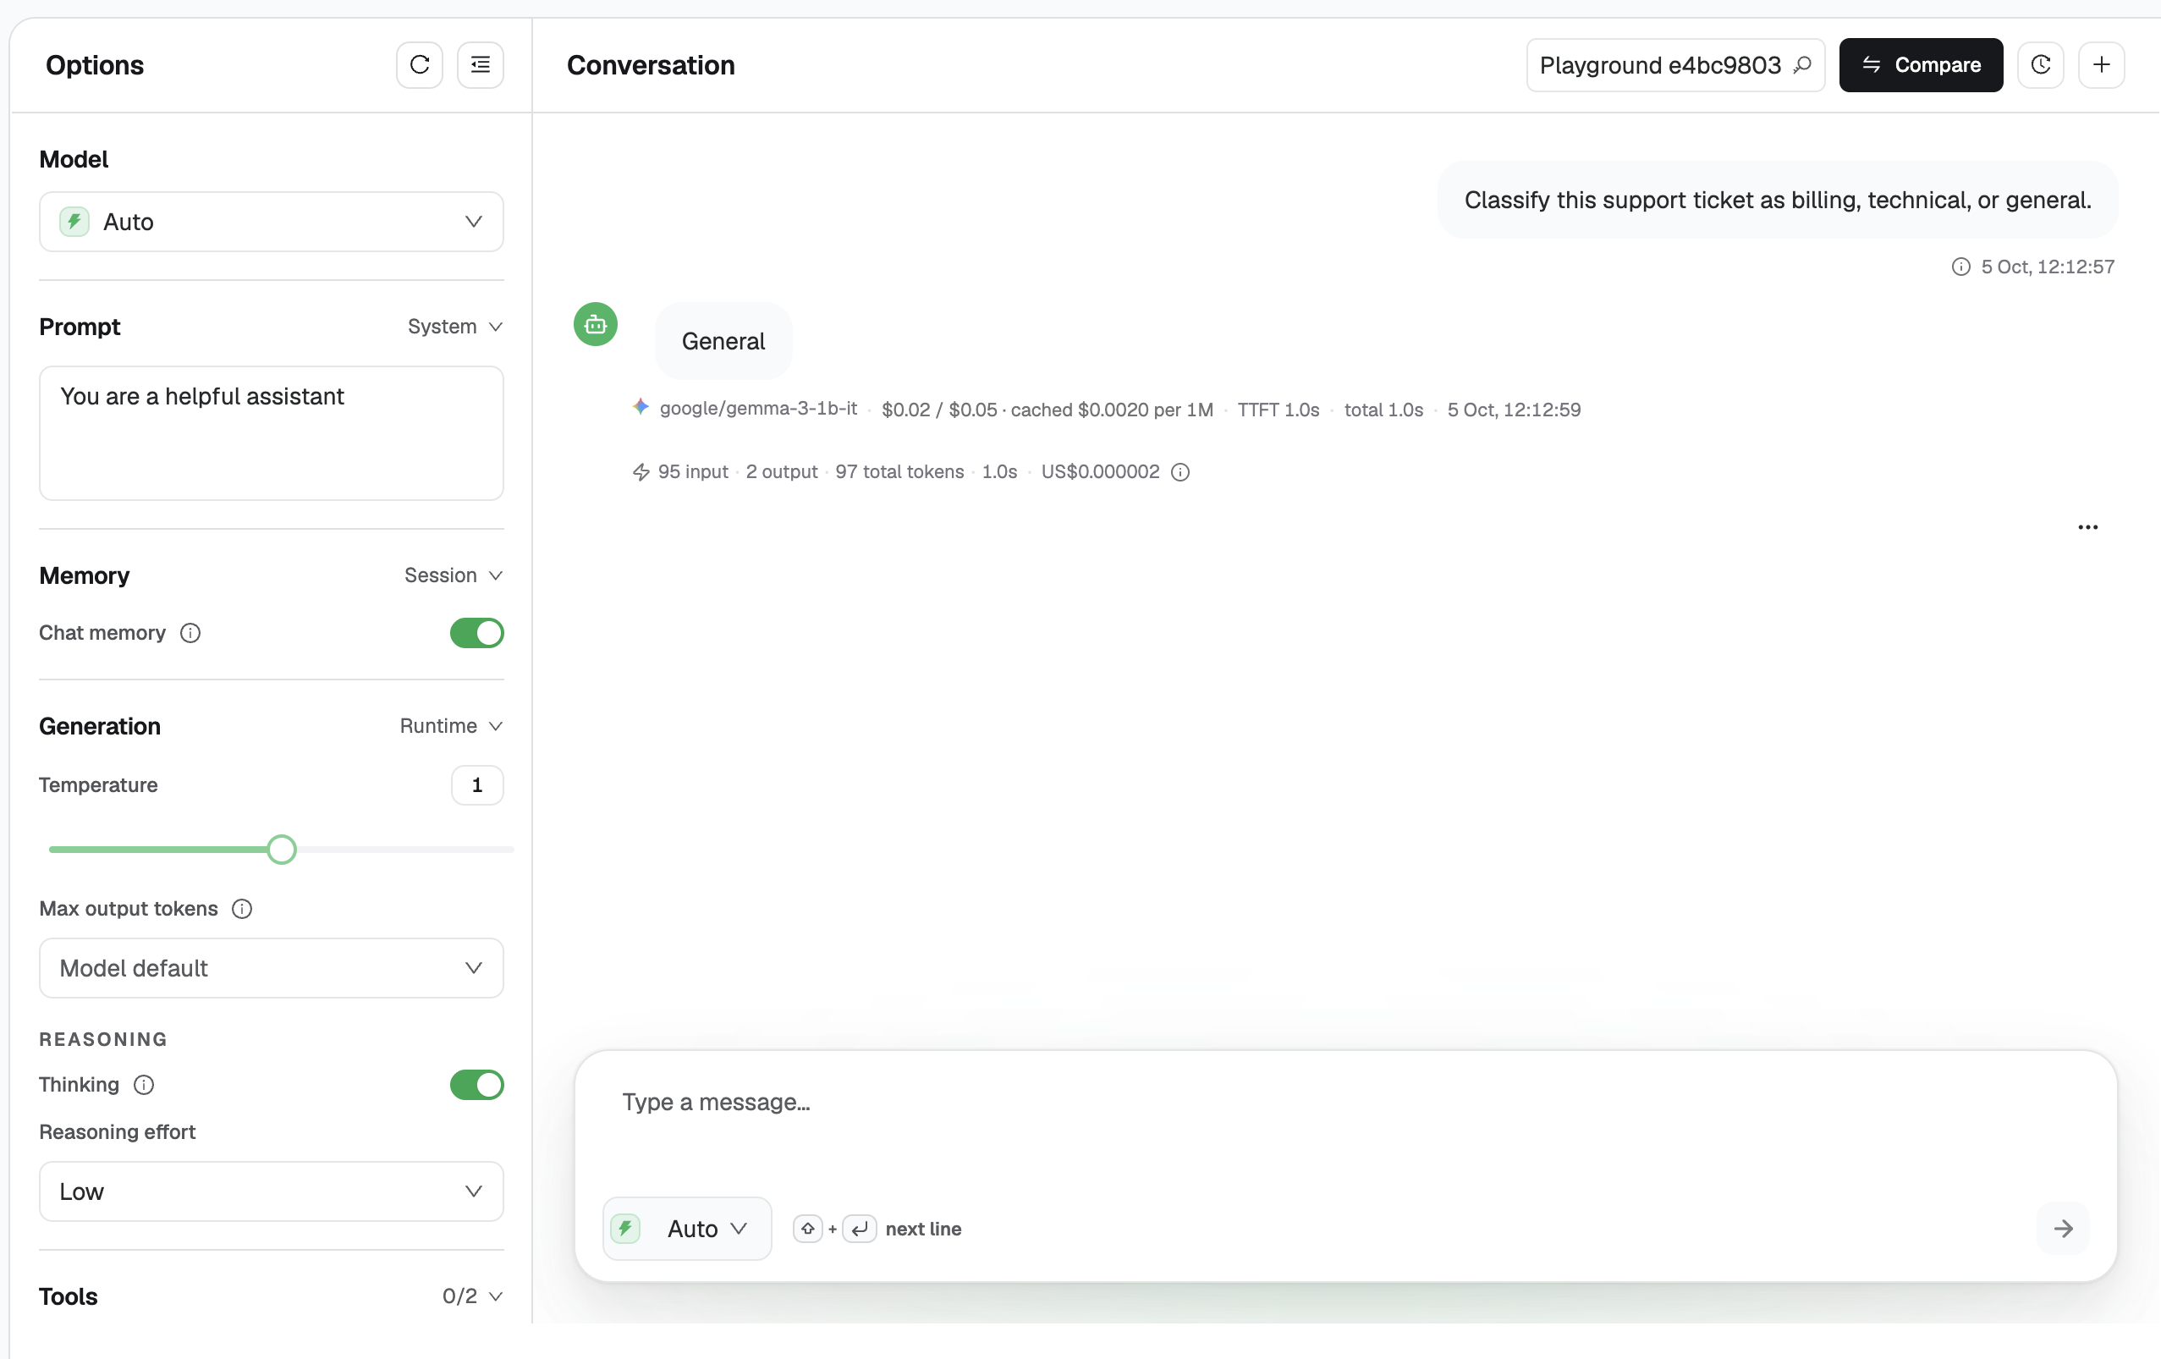The image size is (2161, 1359).
Task: Click the user message about classifying support ticket
Action: point(1777,199)
